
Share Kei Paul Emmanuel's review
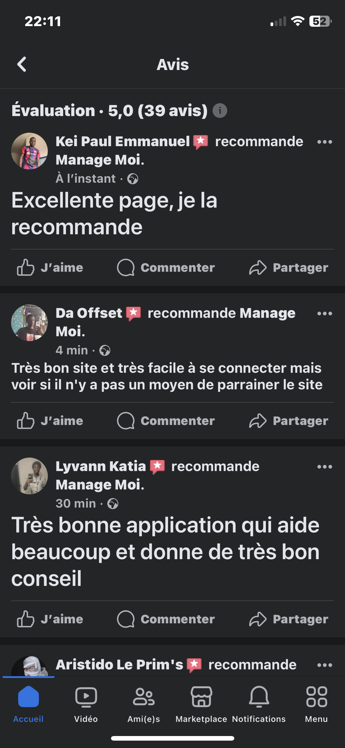point(289,267)
